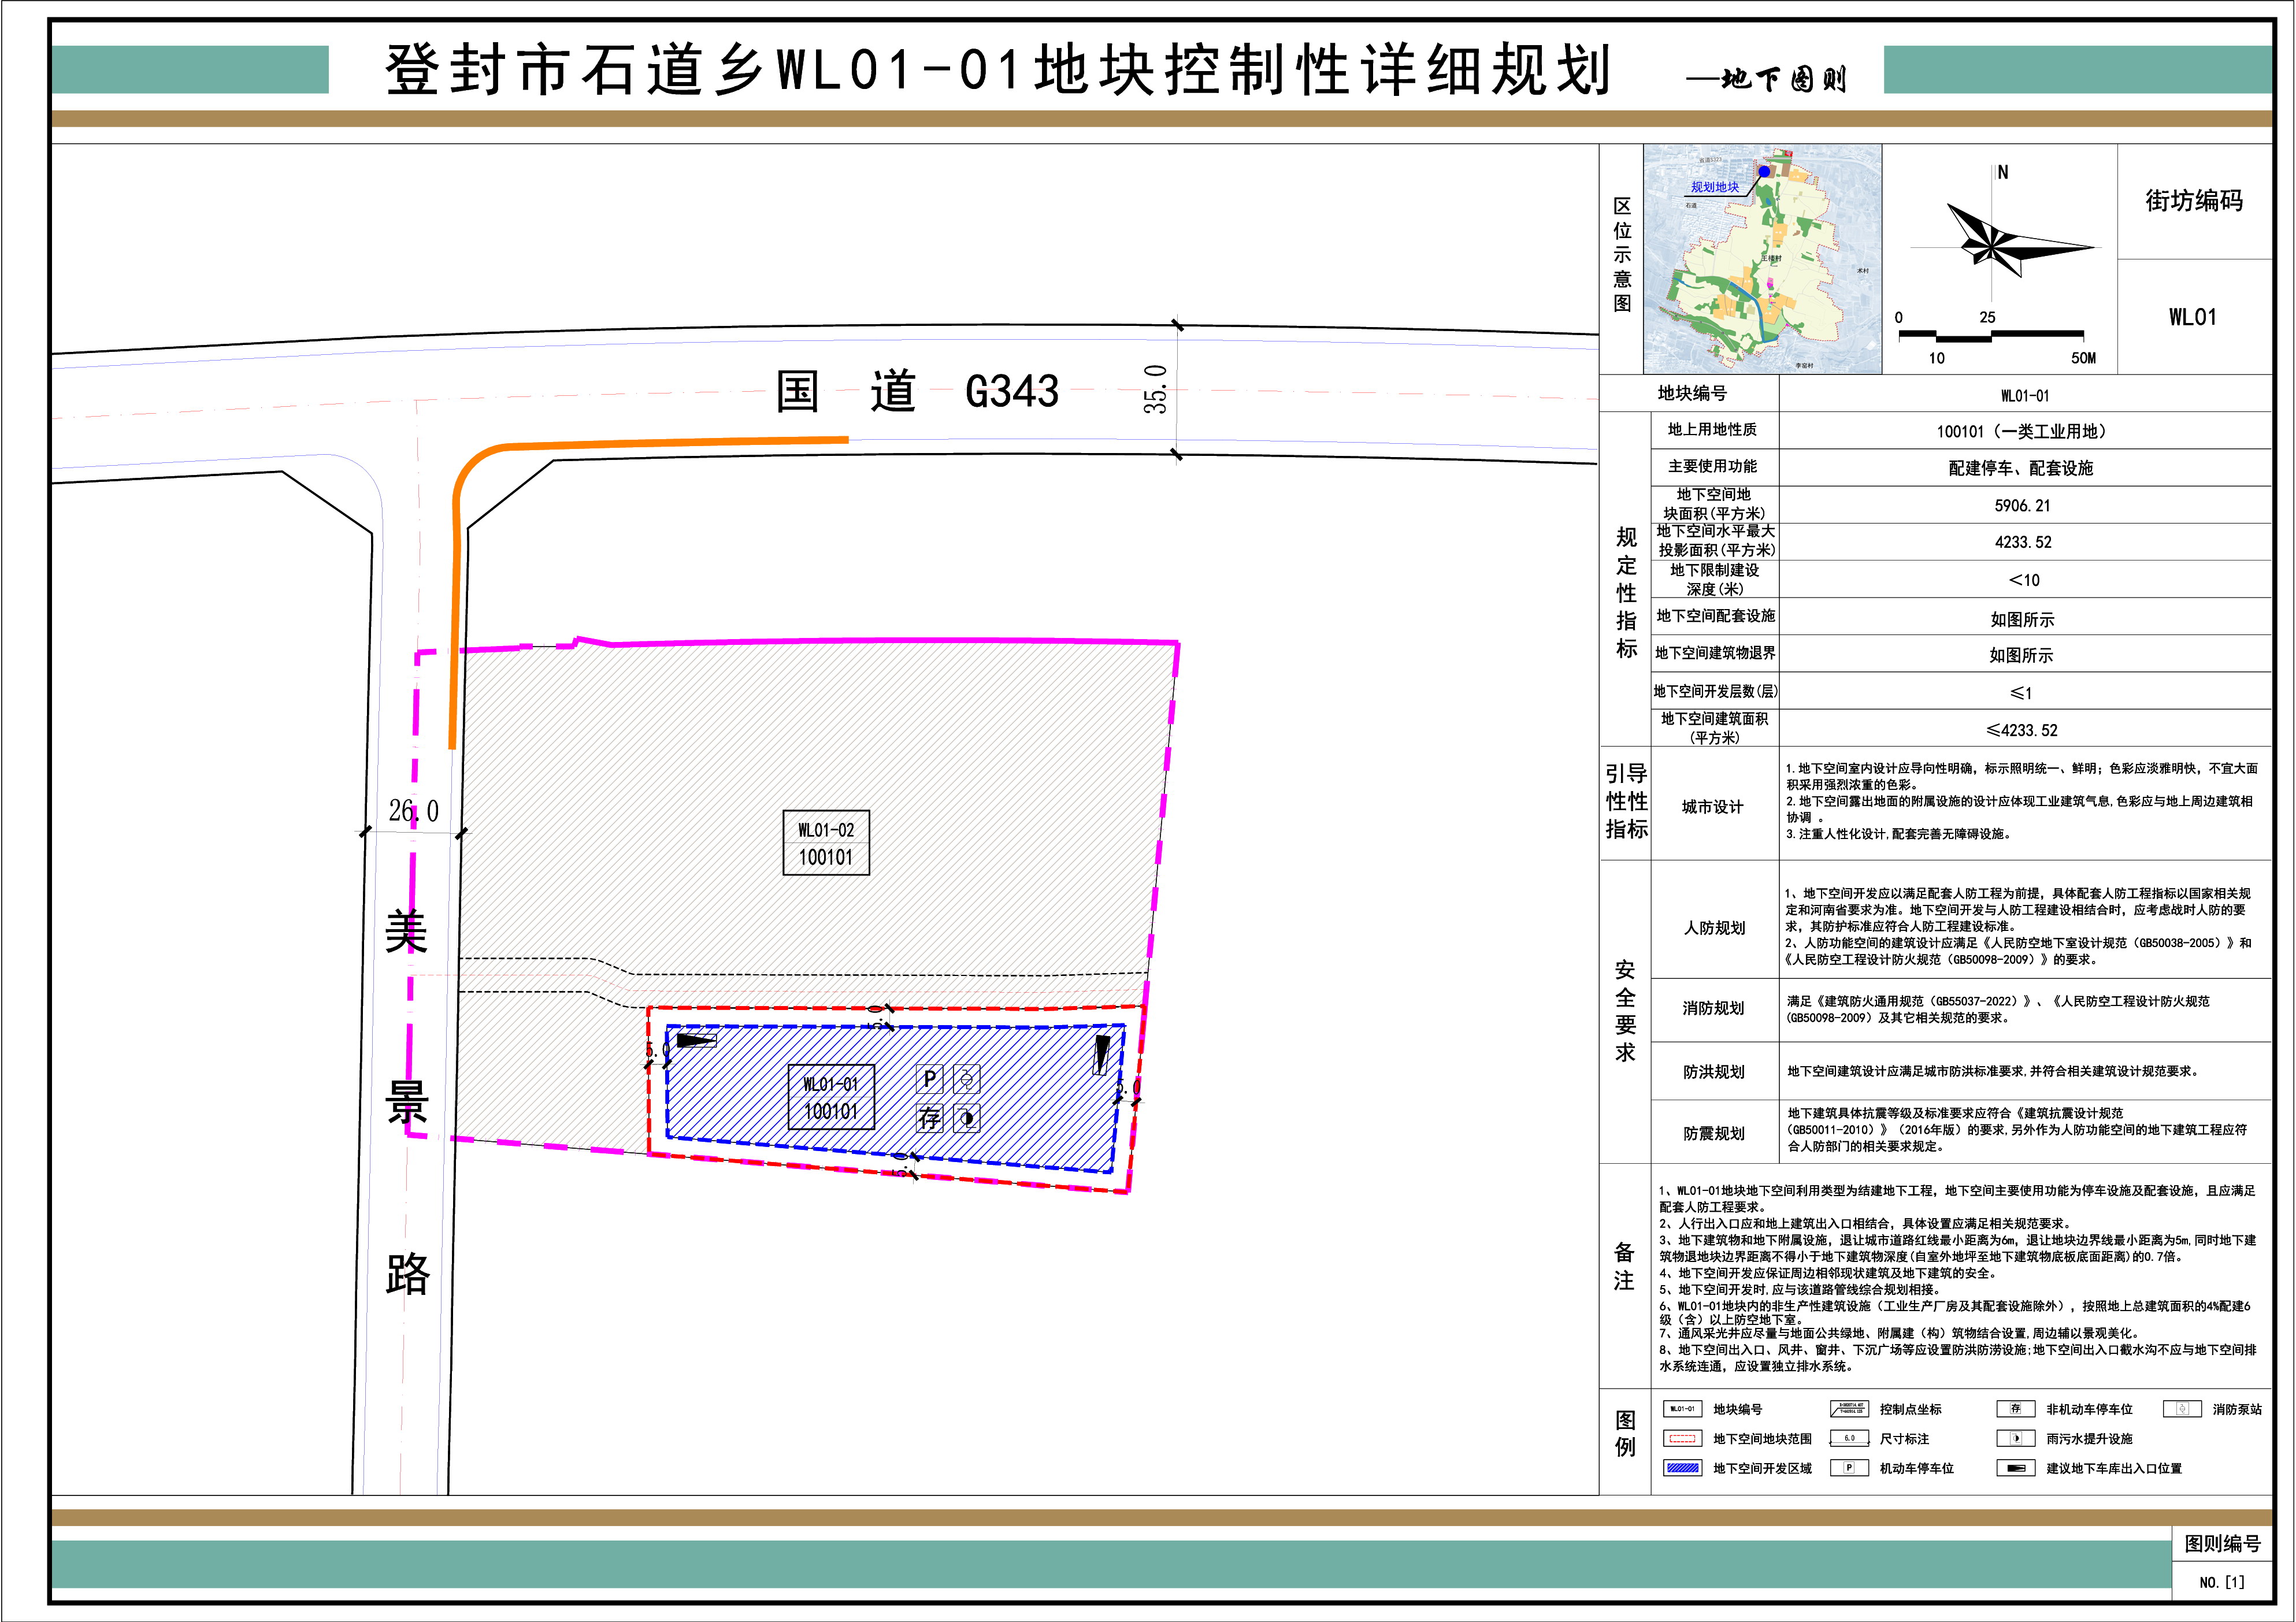Click the vertical garage entrance marker in the blue zone

point(1102,1055)
